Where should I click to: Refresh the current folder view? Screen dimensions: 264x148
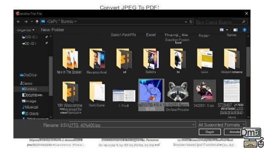(191, 22)
